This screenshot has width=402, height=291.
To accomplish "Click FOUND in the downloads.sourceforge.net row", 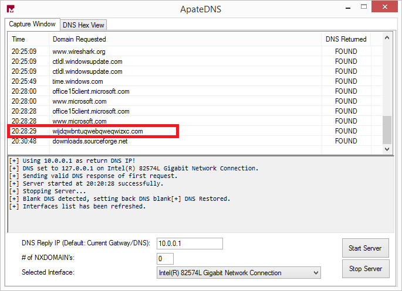I will (x=346, y=141).
